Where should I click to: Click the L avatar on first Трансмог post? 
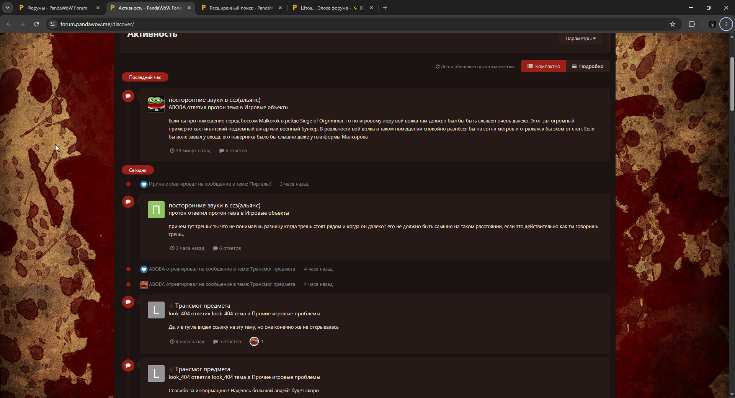coord(156,310)
